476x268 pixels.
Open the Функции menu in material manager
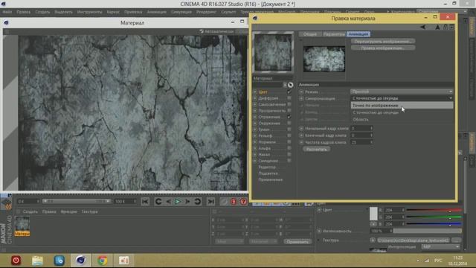coord(69,211)
